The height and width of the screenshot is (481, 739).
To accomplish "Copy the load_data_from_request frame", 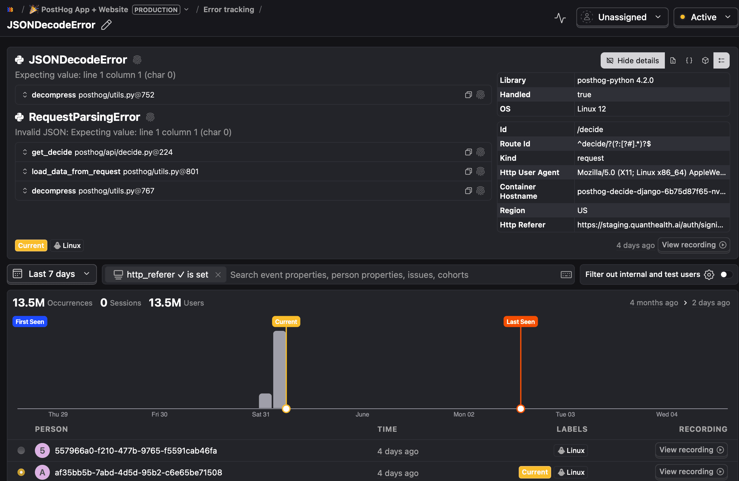I will coord(468,171).
